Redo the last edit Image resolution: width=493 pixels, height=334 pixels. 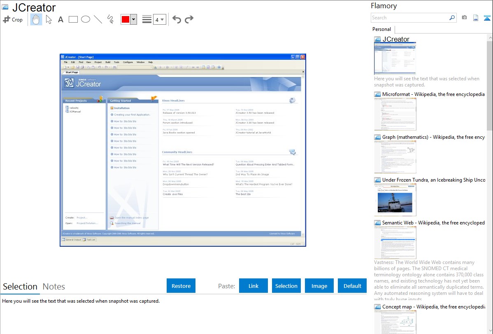(x=189, y=19)
